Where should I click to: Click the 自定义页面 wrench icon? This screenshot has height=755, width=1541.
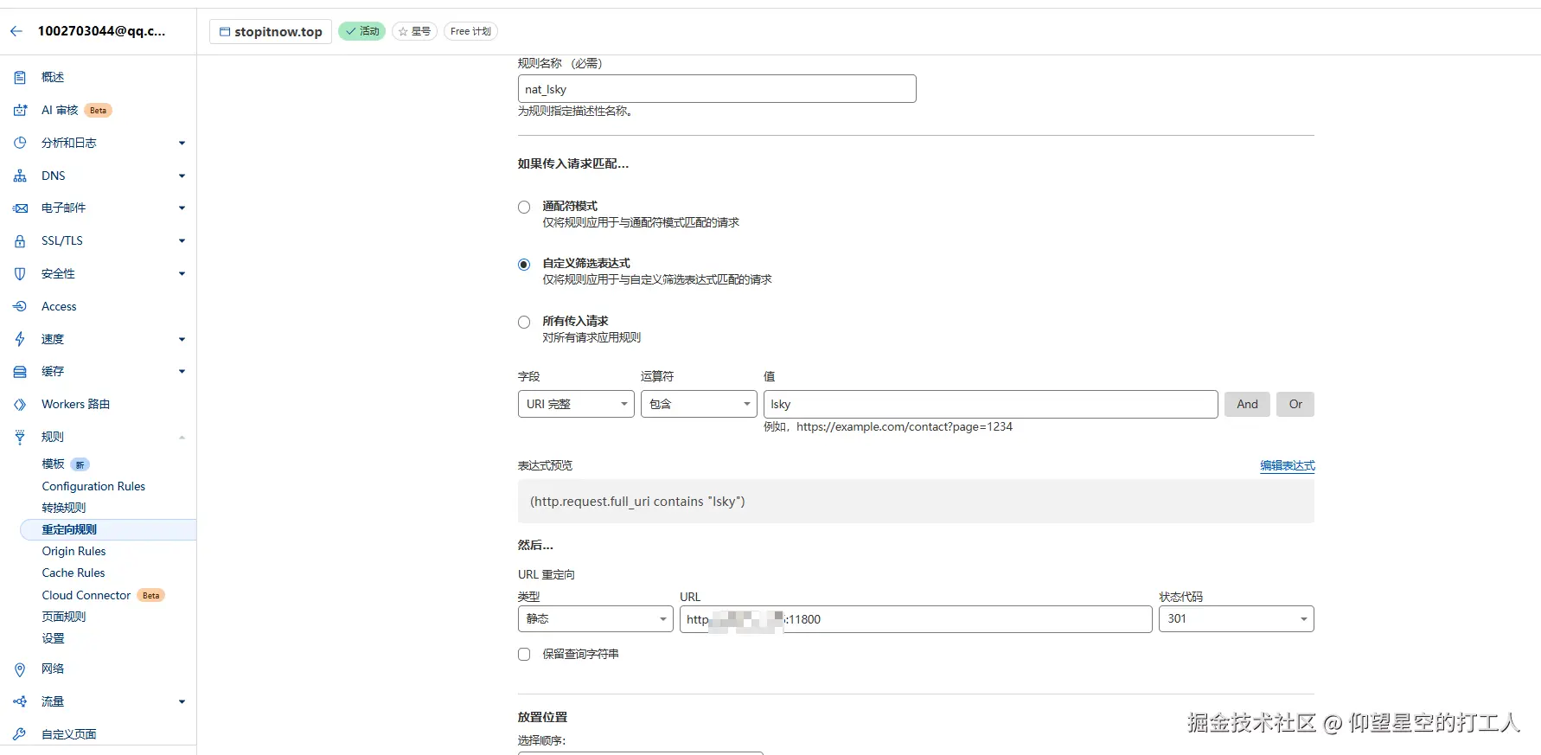tap(20, 734)
